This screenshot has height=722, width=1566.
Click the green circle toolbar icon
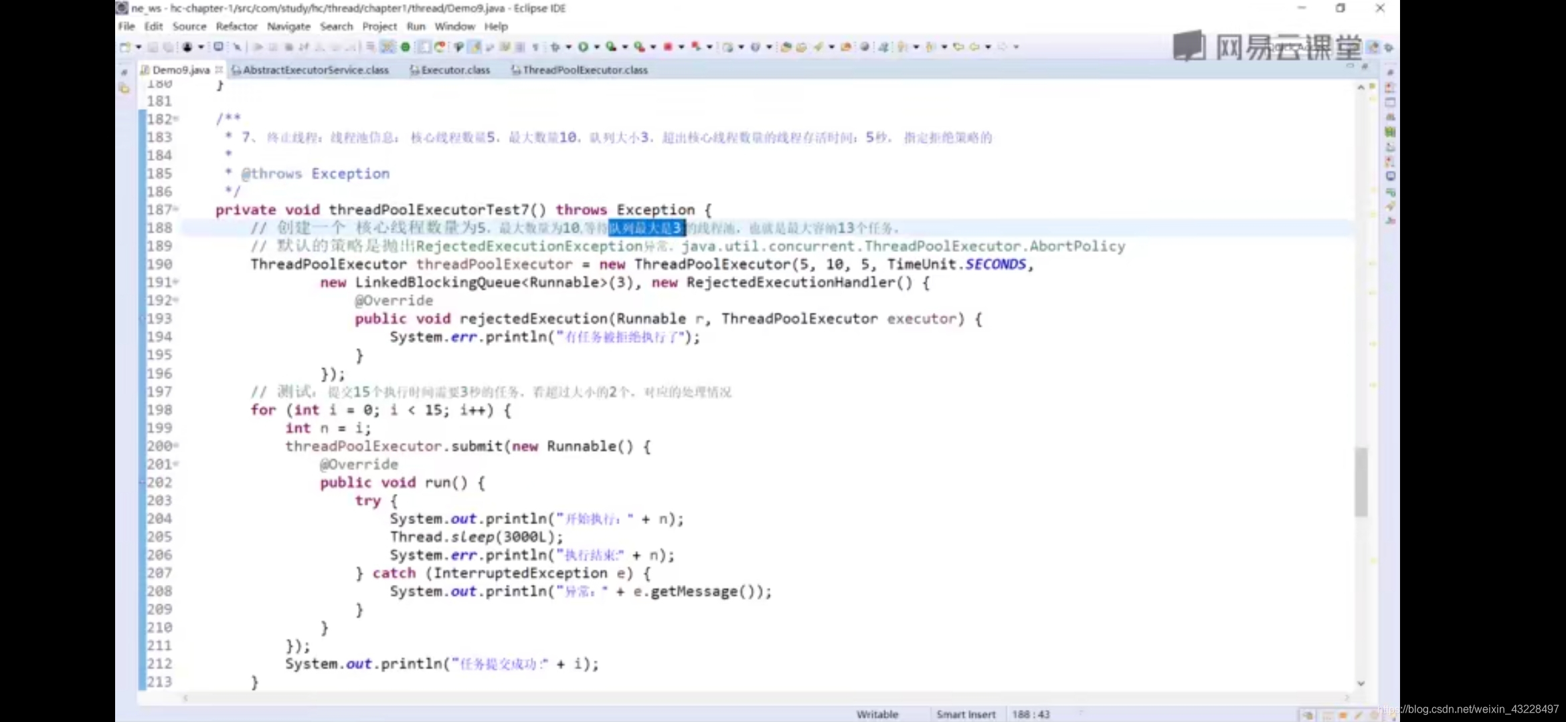click(x=405, y=47)
